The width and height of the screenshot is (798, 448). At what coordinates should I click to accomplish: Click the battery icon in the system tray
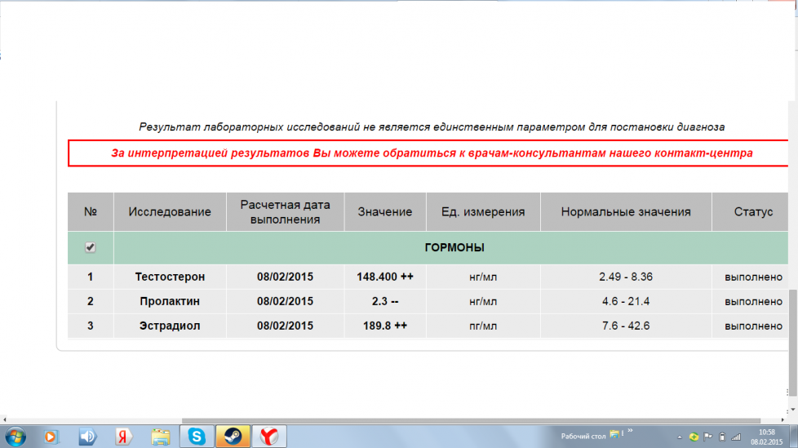[722, 437]
